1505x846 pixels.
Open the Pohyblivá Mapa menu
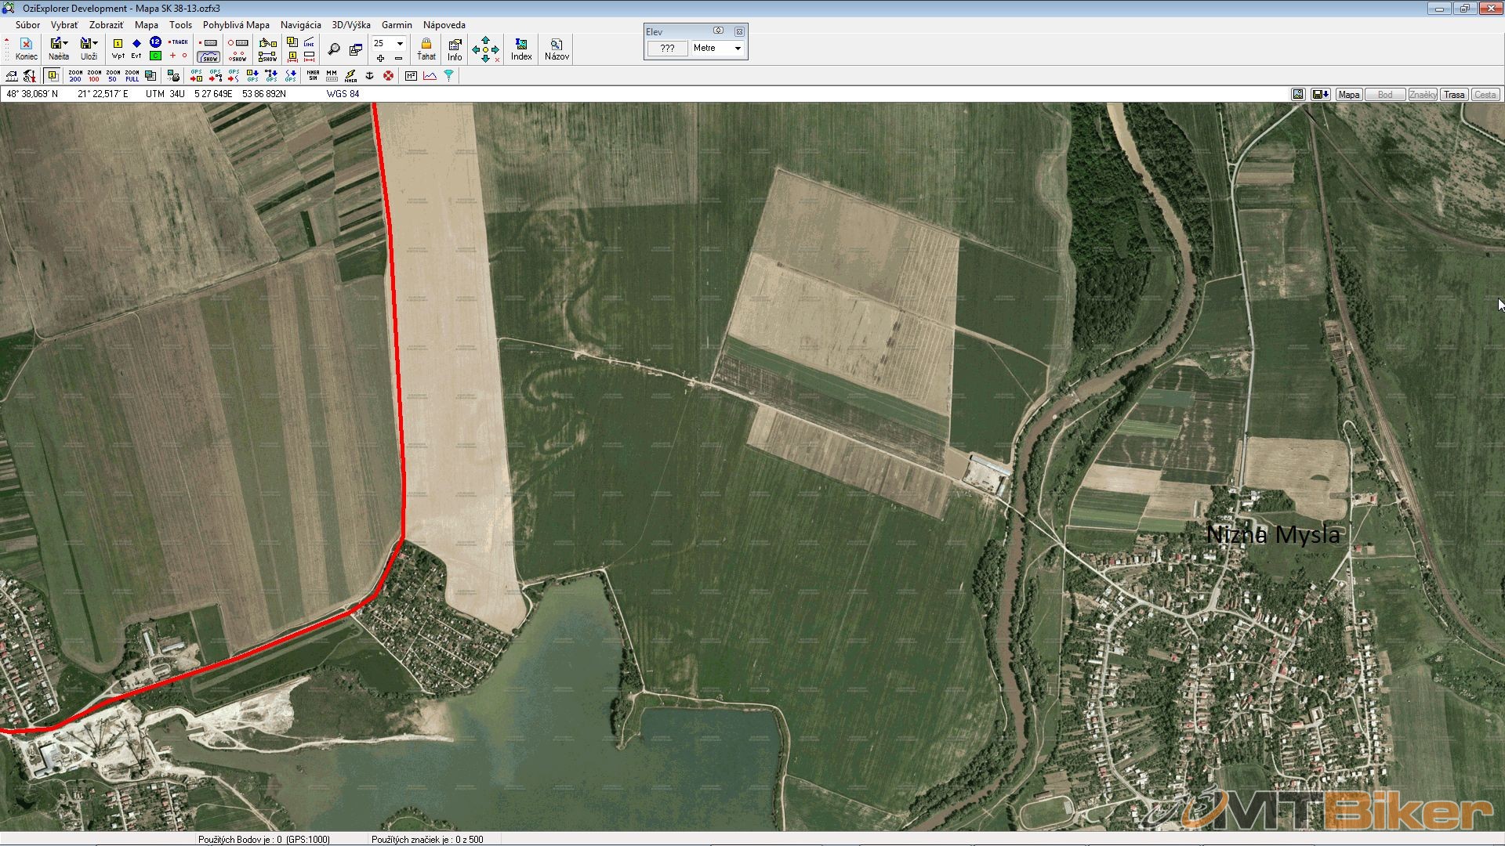click(236, 25)
